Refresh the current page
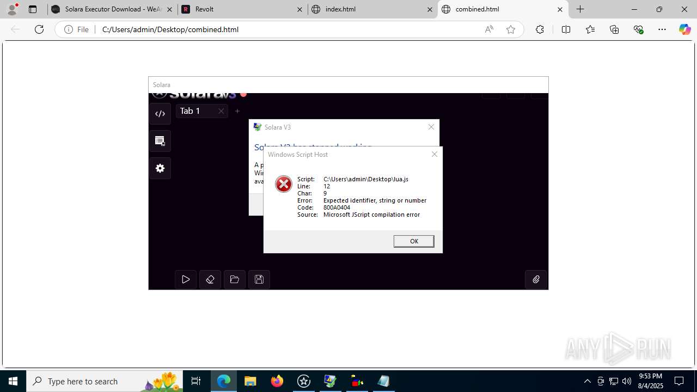The width and height of the screenshot is (697, 392). 39,29
